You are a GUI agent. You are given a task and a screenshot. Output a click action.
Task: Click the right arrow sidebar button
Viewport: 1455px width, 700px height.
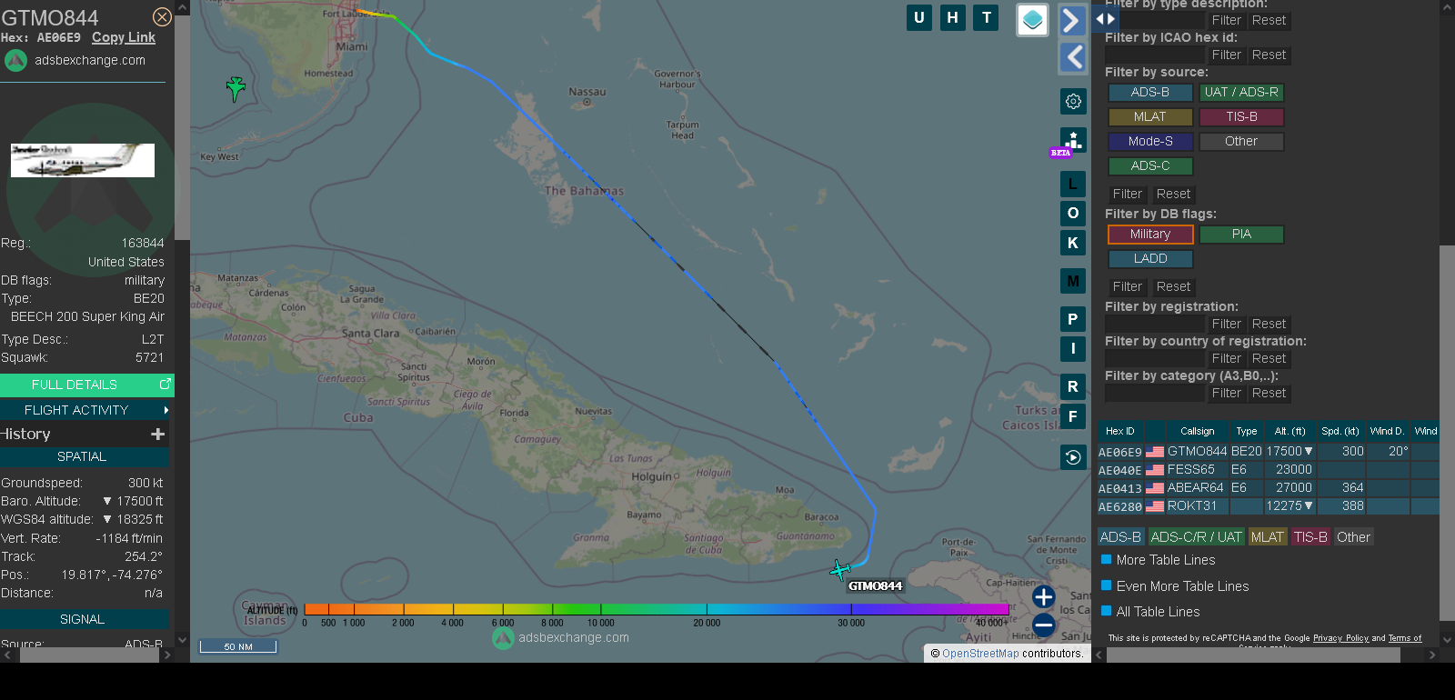[x=1073, y=20]
